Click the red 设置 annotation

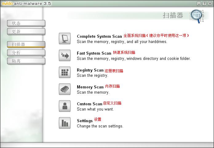[x=98, y=119]
